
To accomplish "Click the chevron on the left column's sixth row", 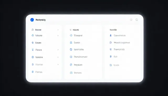I will pyautogui.click(x=58, y=64).
